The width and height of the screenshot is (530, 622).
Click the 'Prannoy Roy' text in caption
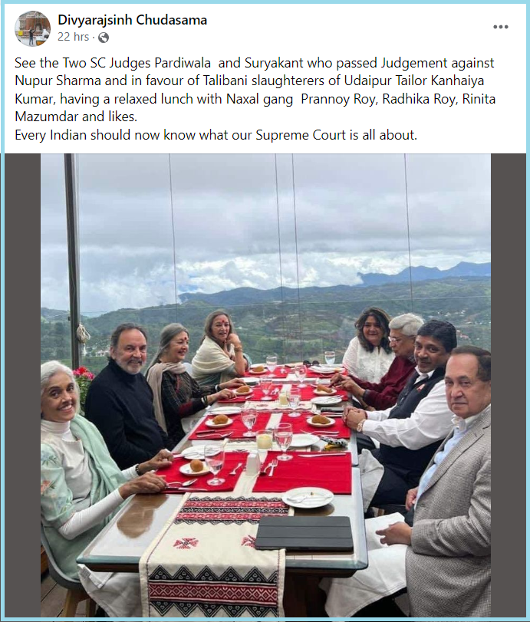(x=338, y=98)
